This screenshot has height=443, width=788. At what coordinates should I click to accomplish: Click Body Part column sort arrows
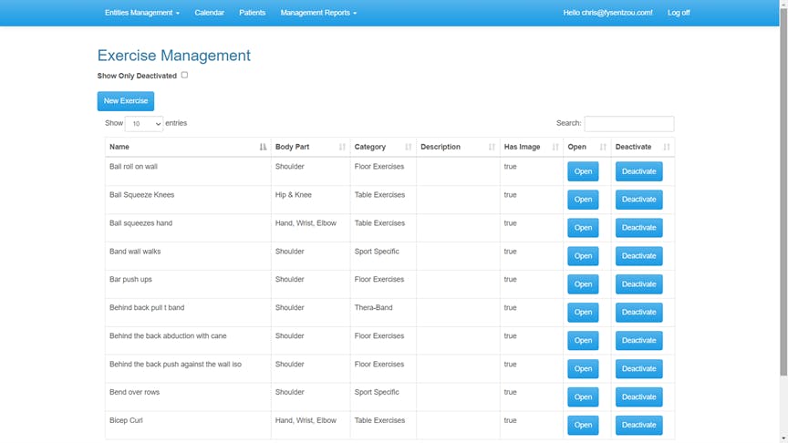342,147
